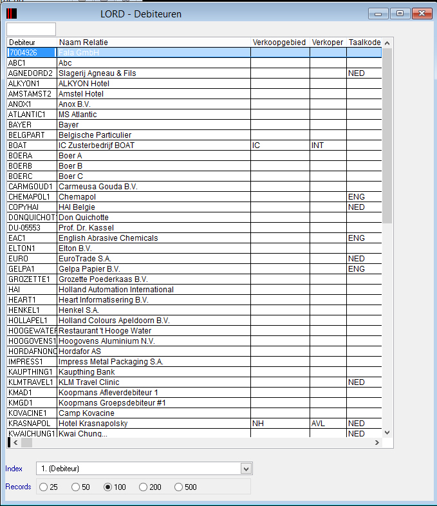Select the Hordafor AS row
Viewport: 437px width, 506px height.
point(194,351)
